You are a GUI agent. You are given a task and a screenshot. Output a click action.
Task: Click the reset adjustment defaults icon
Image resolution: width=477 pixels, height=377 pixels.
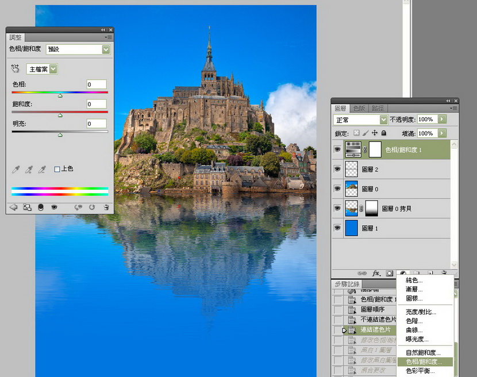pyautogui.click(x=92, y=207)
